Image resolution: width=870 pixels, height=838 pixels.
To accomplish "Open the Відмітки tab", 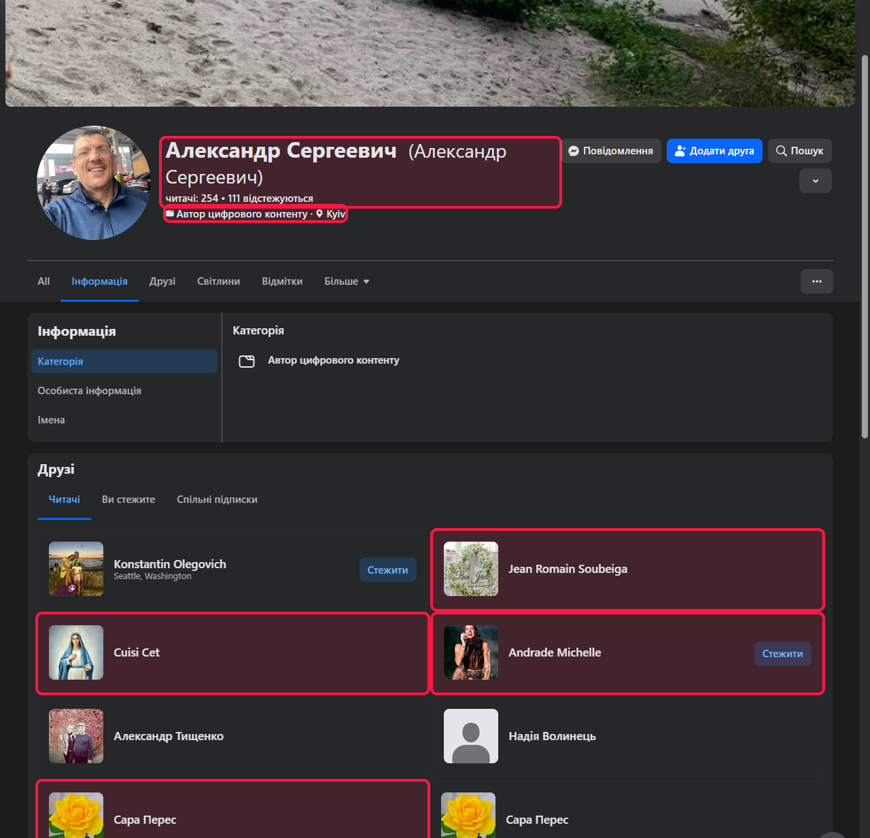I will pos(282,281).
